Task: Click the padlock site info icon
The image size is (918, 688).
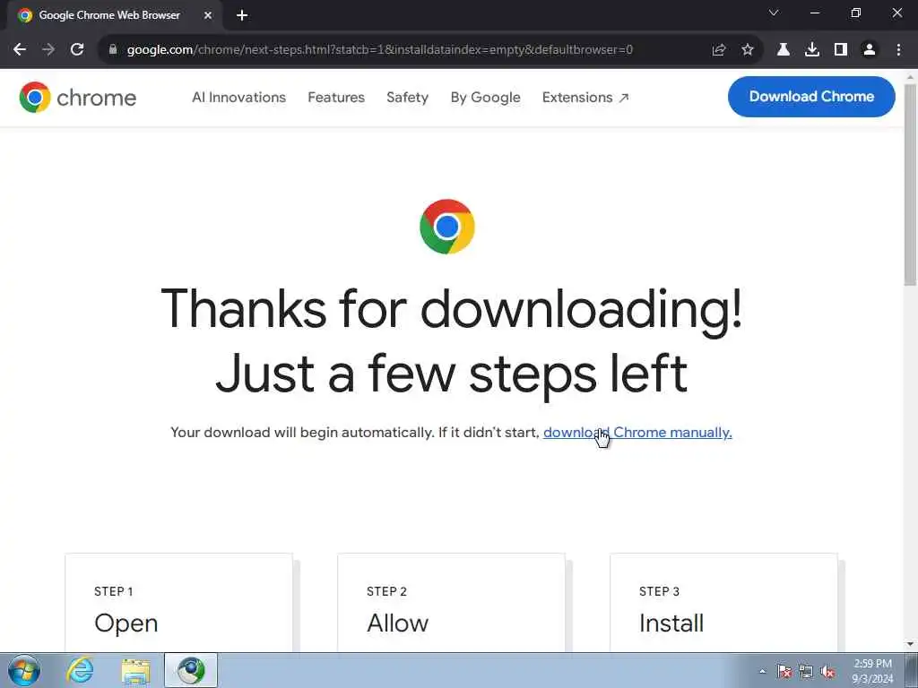Action: pyautogui.click(x=113, y=50)
